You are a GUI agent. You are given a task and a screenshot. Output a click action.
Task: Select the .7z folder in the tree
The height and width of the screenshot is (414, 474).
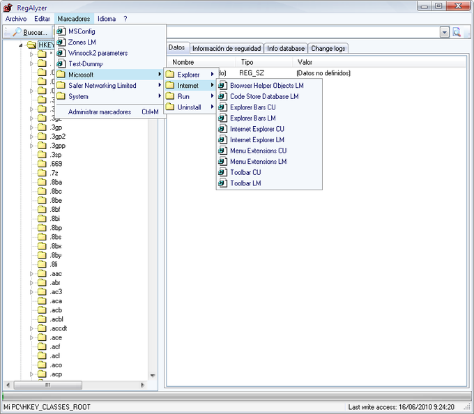[x=48, y=173]
